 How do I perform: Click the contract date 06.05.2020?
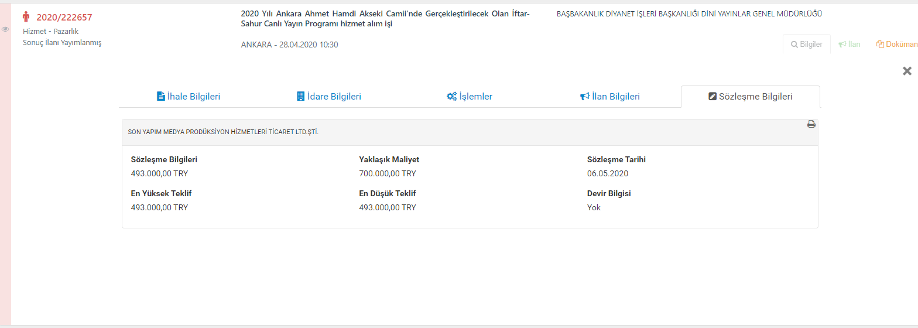(607, 173)
